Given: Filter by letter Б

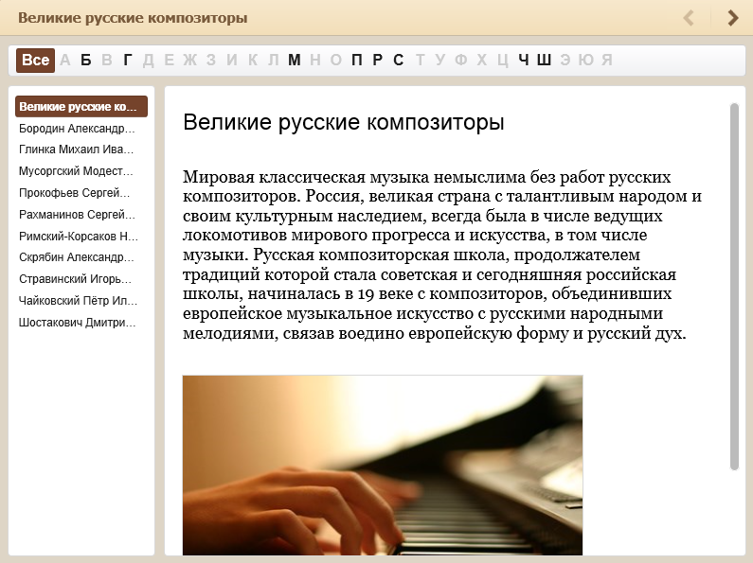Looking at the screenshot, I should 86,61.
